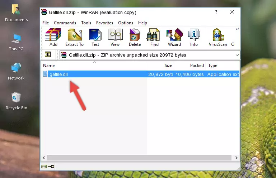Click the Add toolbar icon
This screenshot has height=178, width=276.
pos(53,38)
